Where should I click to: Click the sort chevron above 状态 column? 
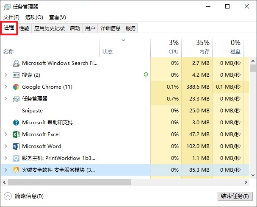[123, 40]
